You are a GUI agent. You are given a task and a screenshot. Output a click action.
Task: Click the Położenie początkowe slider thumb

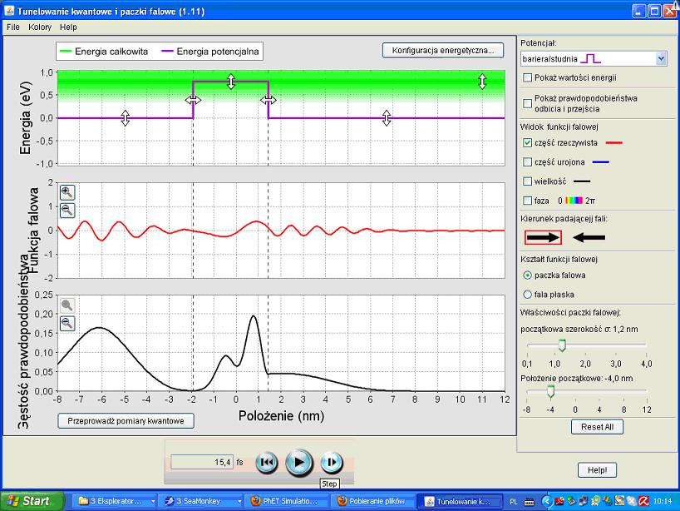point(550,390)
